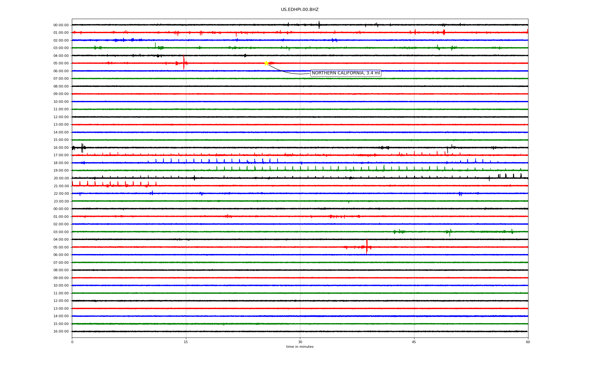
Task: Click the 17:00:00 row label
Action: [61, 155]
